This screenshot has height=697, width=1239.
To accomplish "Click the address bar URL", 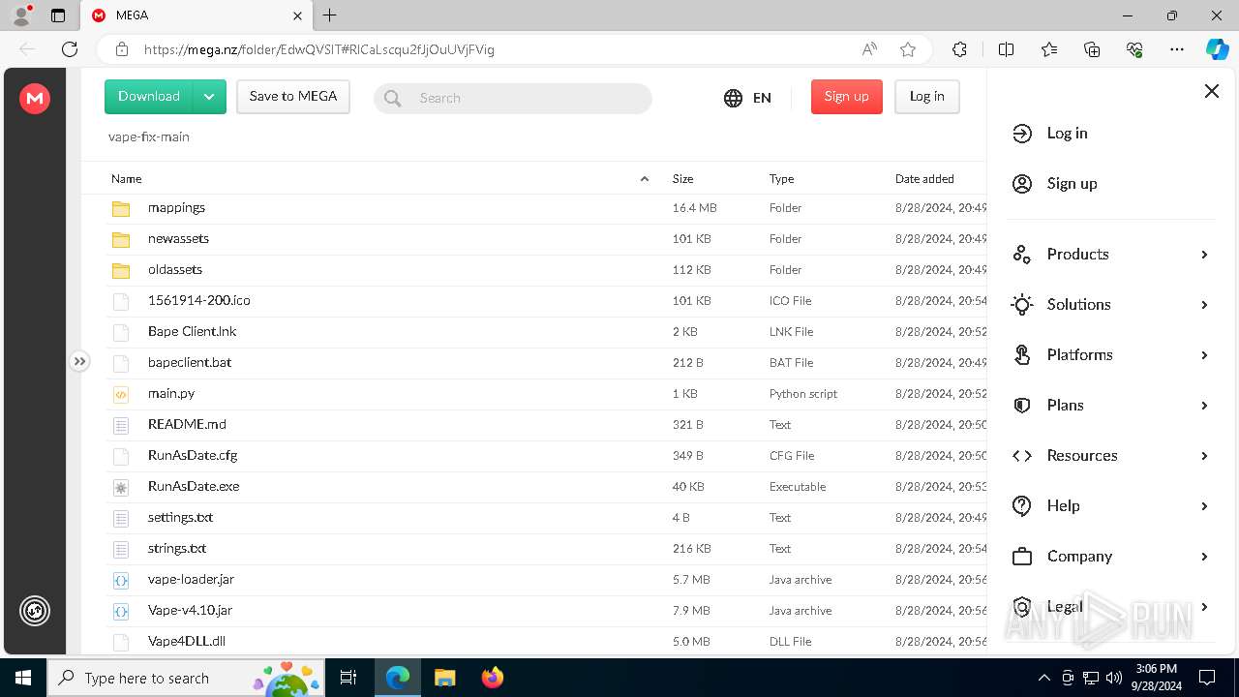I will coord(319,49).
